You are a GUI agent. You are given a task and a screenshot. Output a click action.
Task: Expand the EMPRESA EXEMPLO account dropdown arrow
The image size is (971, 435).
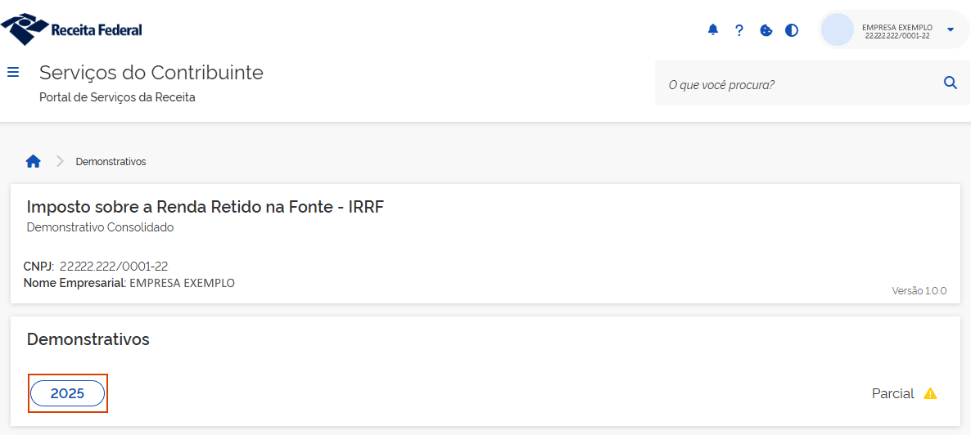click(x=951, y=29)
